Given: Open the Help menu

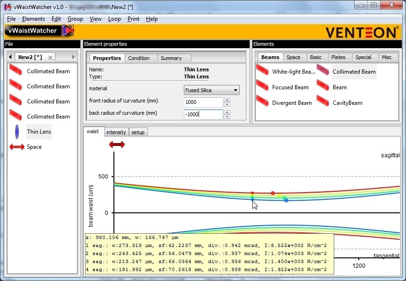Looking at the screenshot, I should click(x=152, y=19).
